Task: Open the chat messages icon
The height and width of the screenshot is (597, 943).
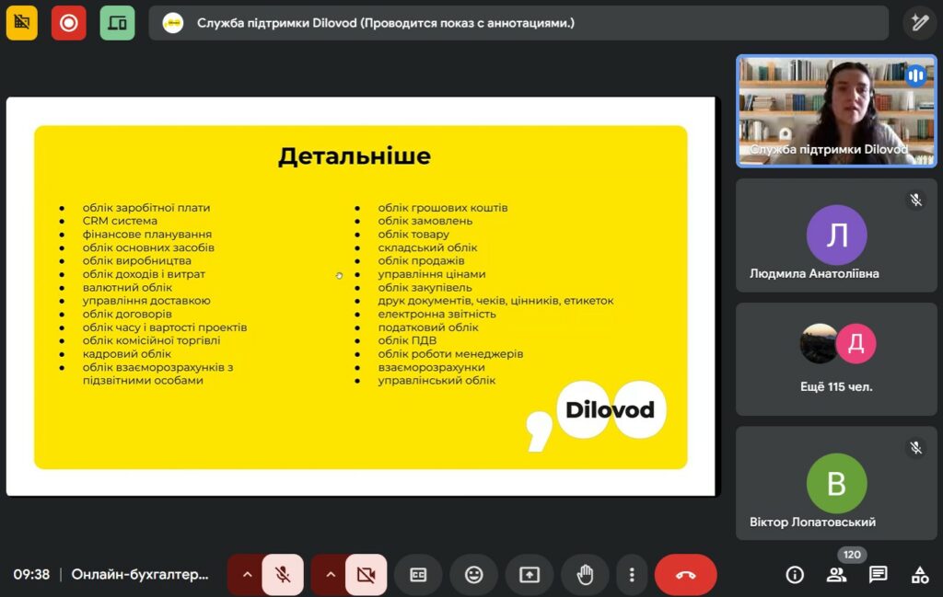Action: (x=878, y=575)
